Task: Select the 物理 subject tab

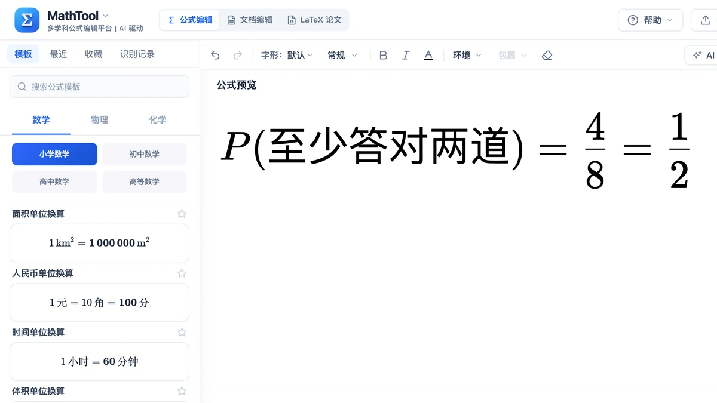Action: pyautogui.click(x=99, y=120)
